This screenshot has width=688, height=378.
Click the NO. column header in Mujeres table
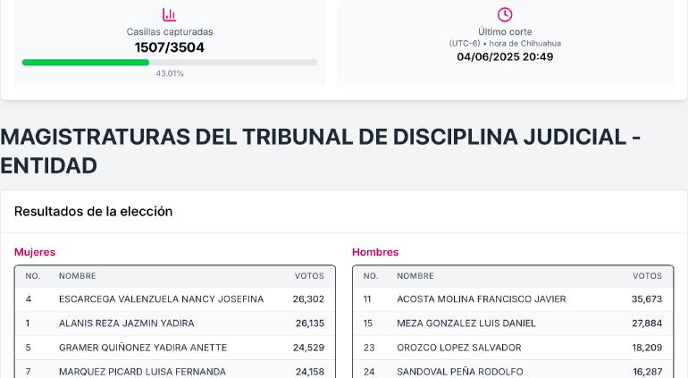coord(33,276)
